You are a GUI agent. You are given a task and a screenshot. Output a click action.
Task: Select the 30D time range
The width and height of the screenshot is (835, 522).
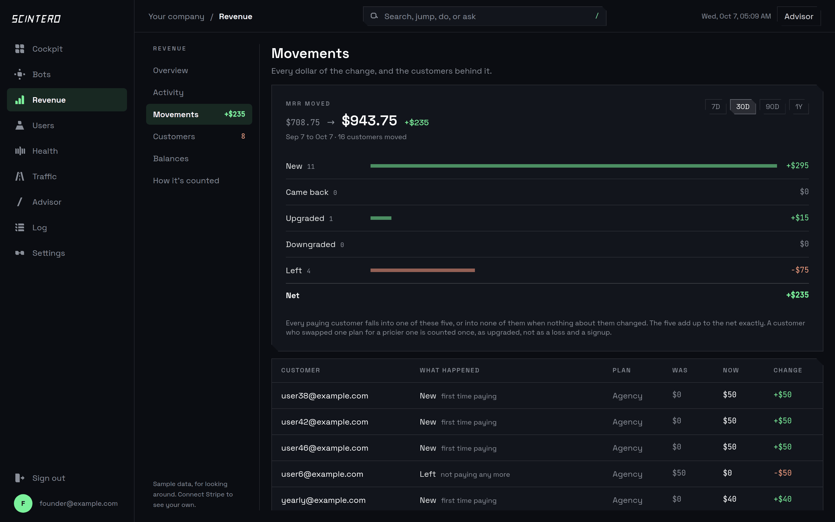[x=743, y=107]
